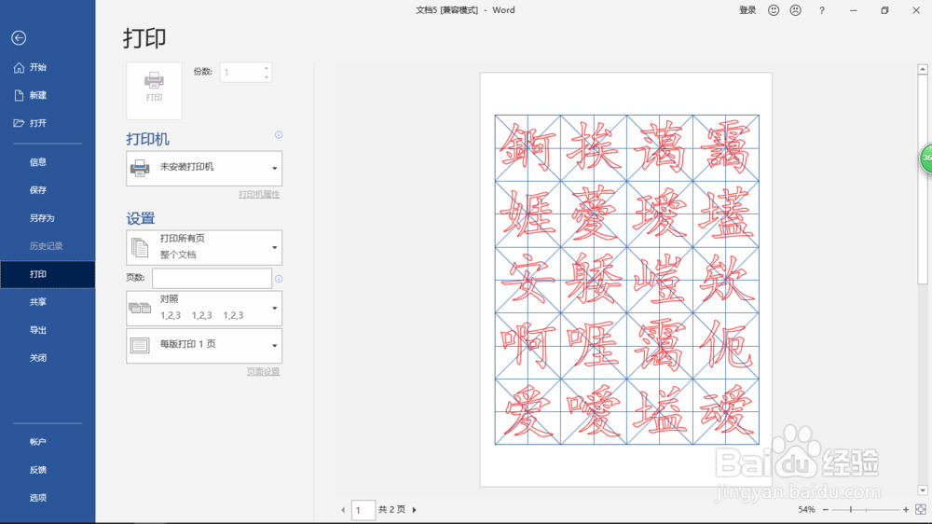
Task: Choose 另存为 save as option
Action: (42, 217)
